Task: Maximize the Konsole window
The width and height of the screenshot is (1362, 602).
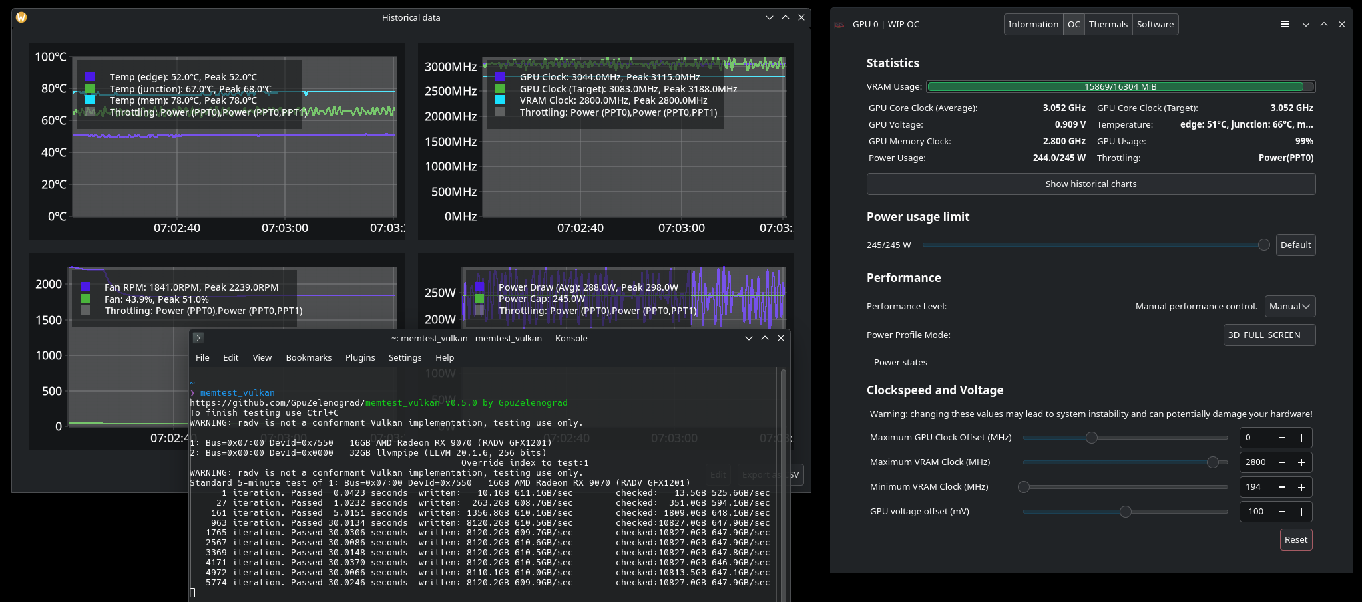Action: [x=765, y=338]
